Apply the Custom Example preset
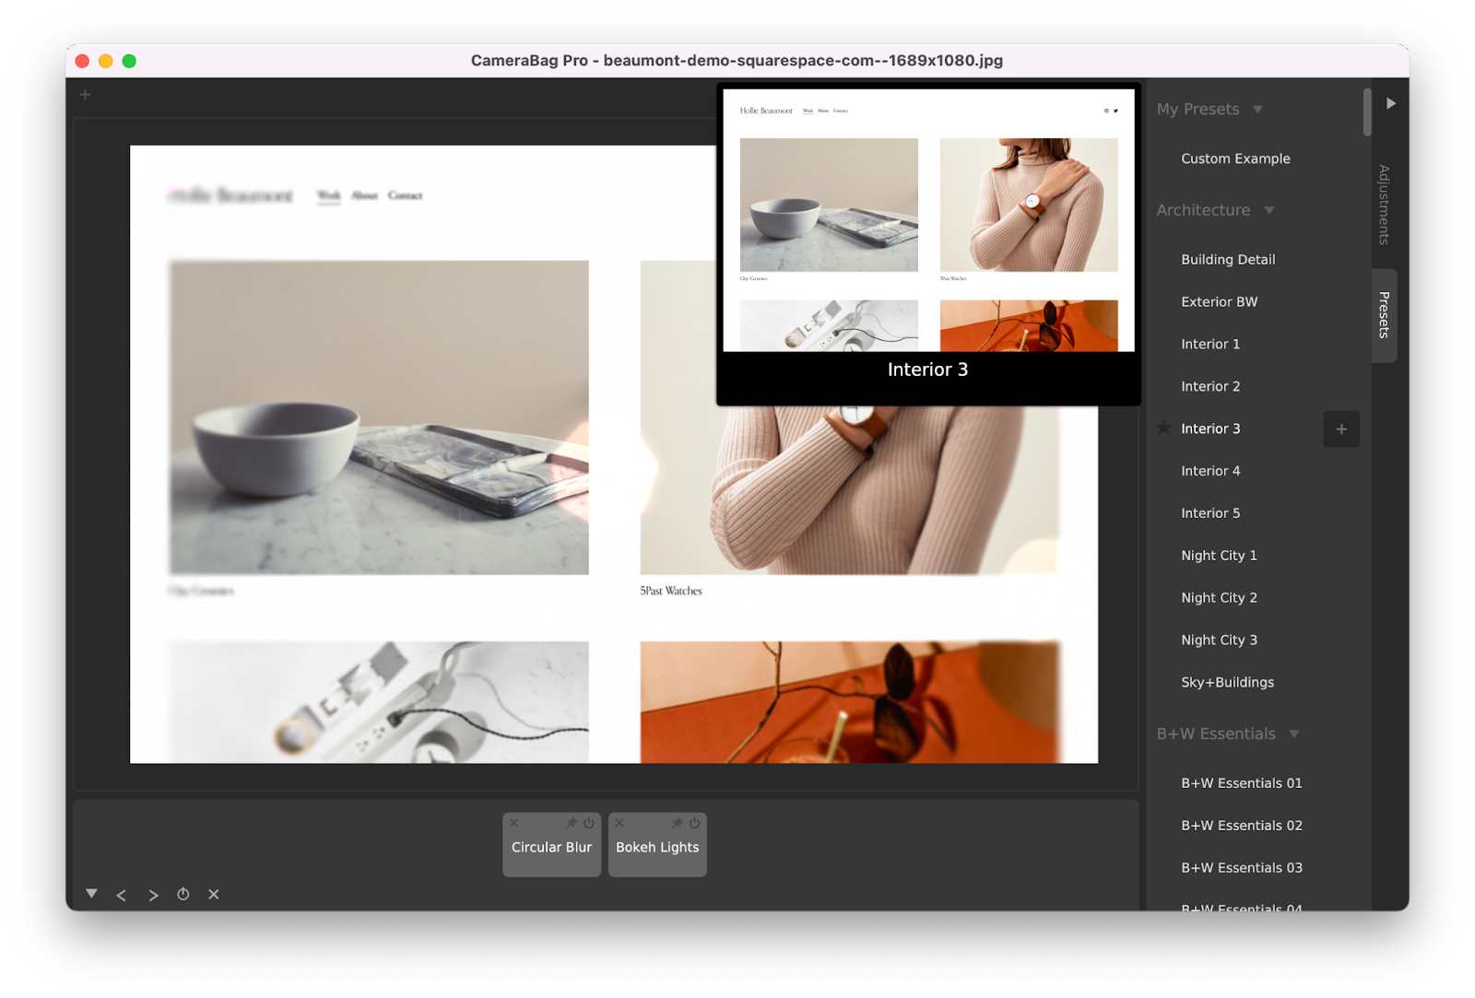The height and width of the screenshot is (998, 1475). coord(1235,159)
